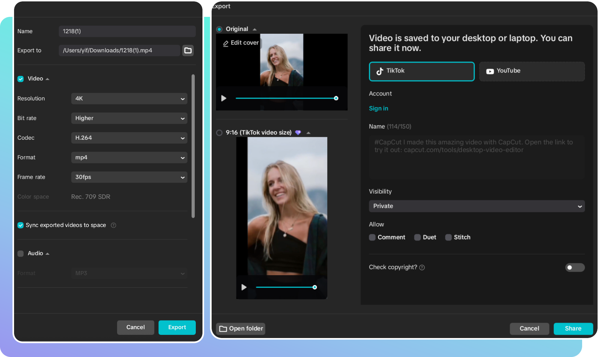Click the Check copyright info icon
599x357 pixels.
pos(422,267)
